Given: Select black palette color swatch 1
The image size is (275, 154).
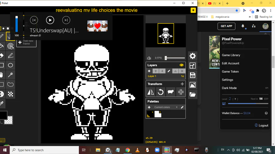Looking at the screenshot, I should pyautogui.click(x=150, y=114).
